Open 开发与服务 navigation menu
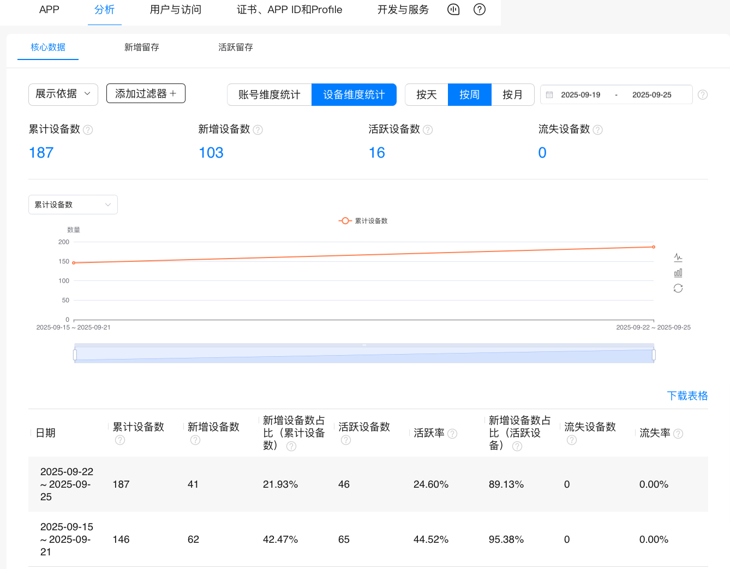This screenshot has width=730, height=569. pos(403,10)
